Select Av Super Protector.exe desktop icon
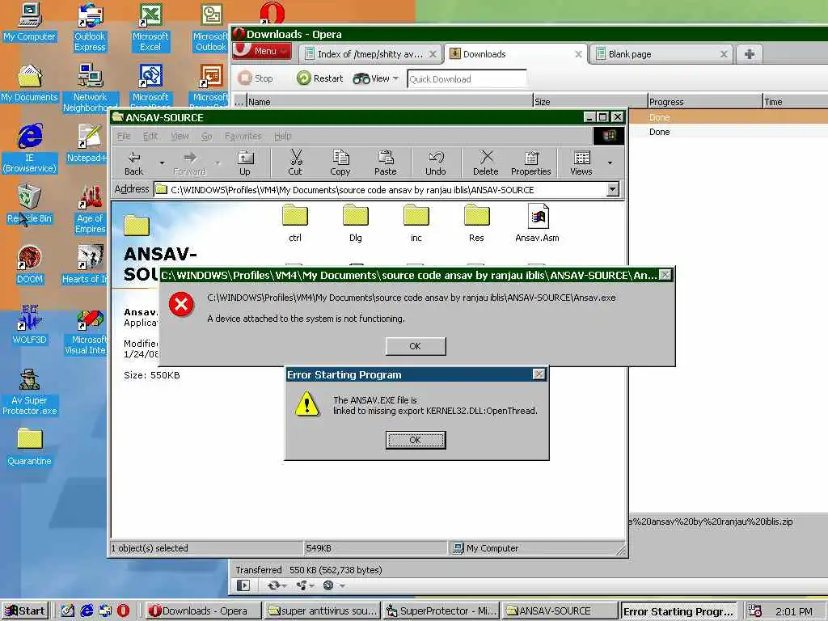Image resolution: width=828 pixels, height=621 pixels. coord(30,391)
